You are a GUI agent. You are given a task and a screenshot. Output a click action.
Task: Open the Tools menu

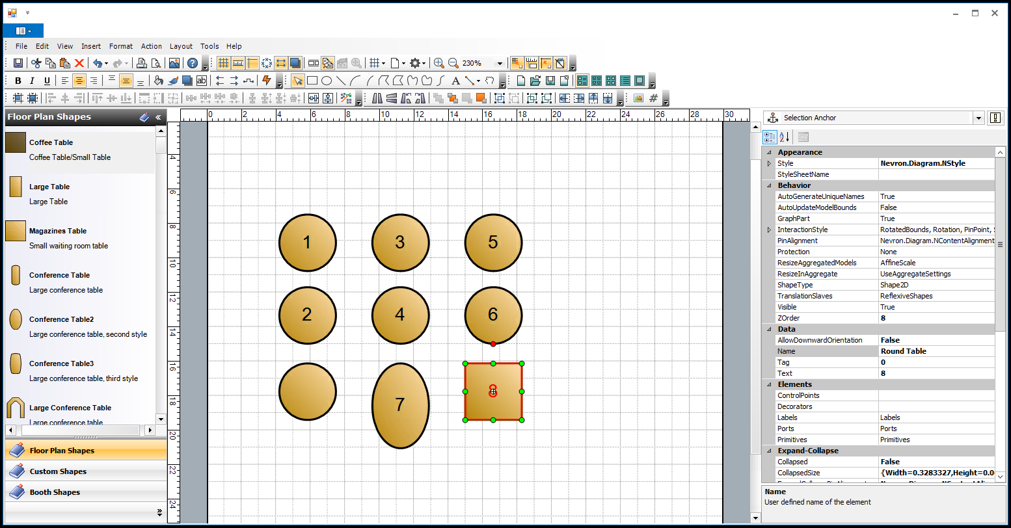click(209, 46)
